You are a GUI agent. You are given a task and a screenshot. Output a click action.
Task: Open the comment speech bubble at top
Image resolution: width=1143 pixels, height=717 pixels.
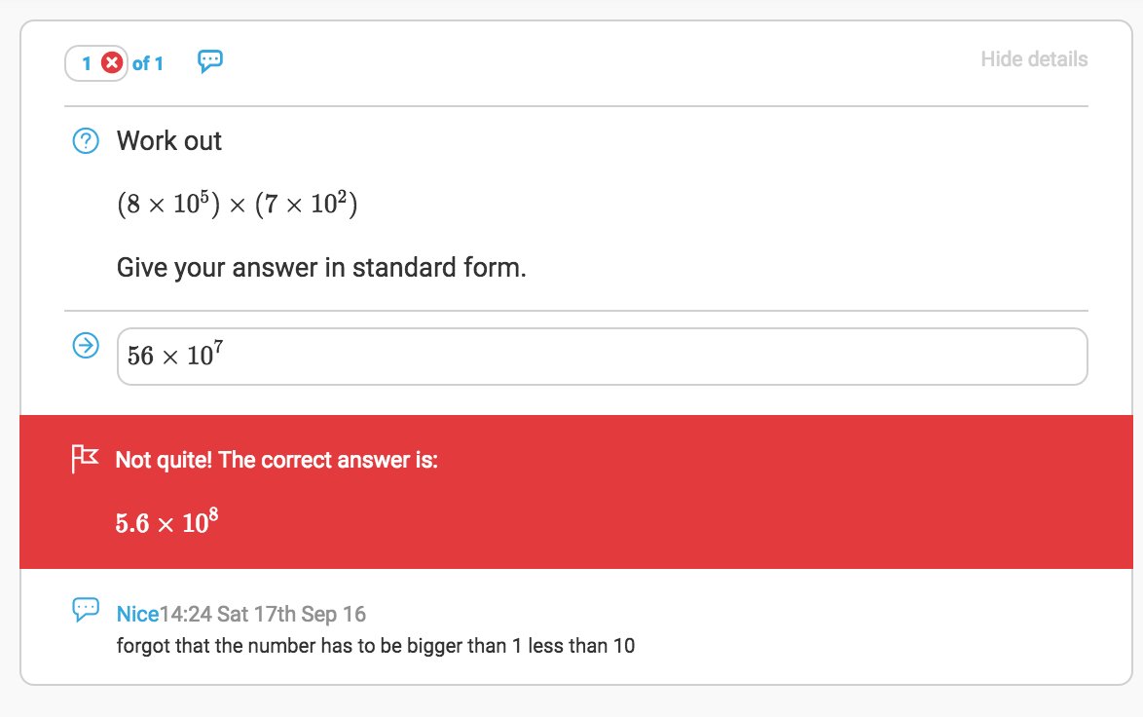210,61
